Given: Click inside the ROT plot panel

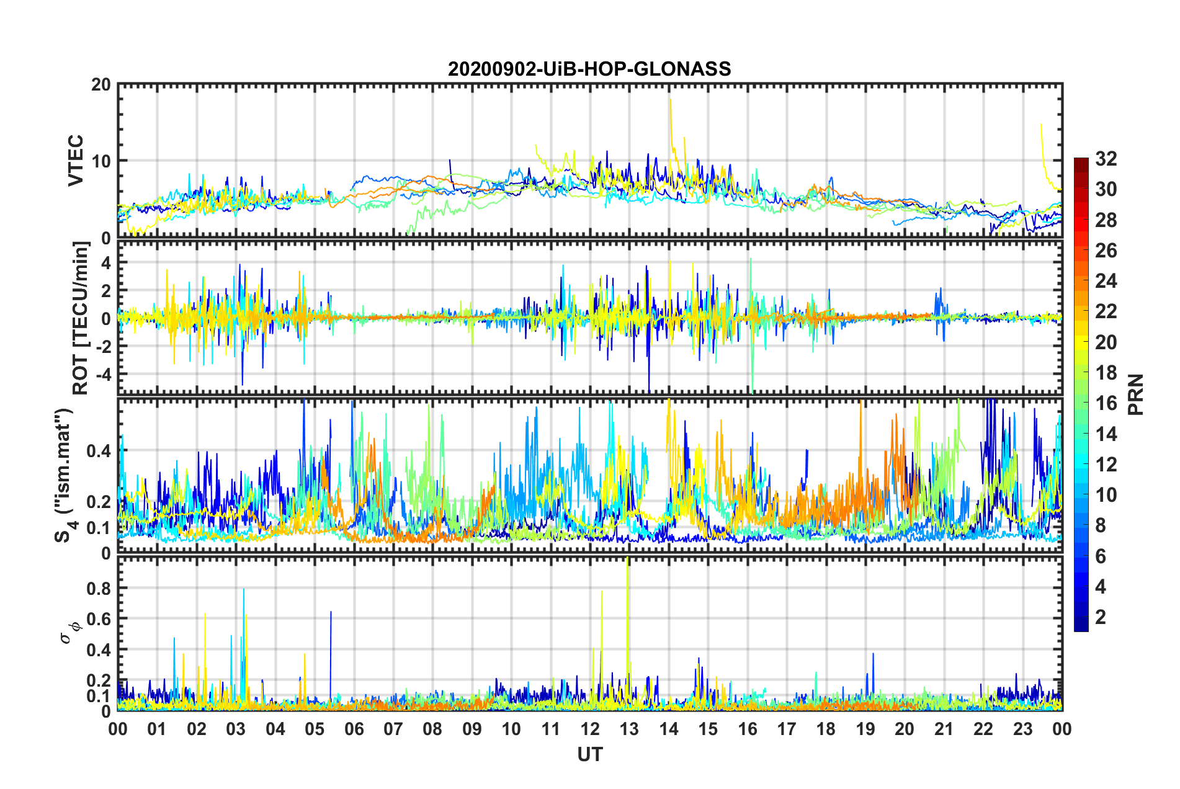Looking at the screenshot, I should pyautogui.click(x=590, y=318).
